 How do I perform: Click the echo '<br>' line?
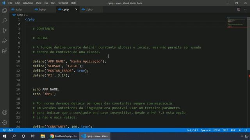pos(44,94)
